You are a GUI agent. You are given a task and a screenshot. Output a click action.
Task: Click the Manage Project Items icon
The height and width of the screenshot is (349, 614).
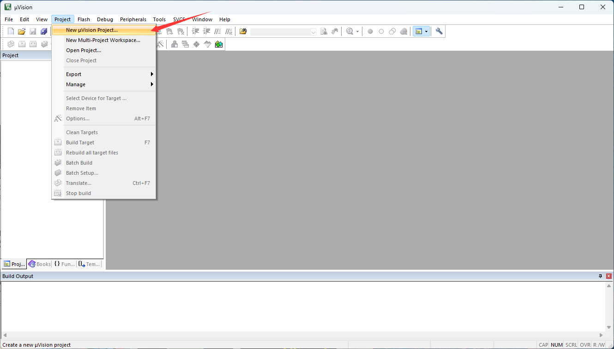(174, 44)
